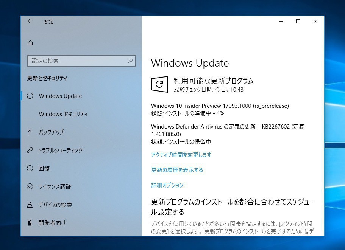The image size is (345, 250).
Task: Click 利用可能な更新プログラム heading
Action: pyautogui.click(x=214, y=81)
